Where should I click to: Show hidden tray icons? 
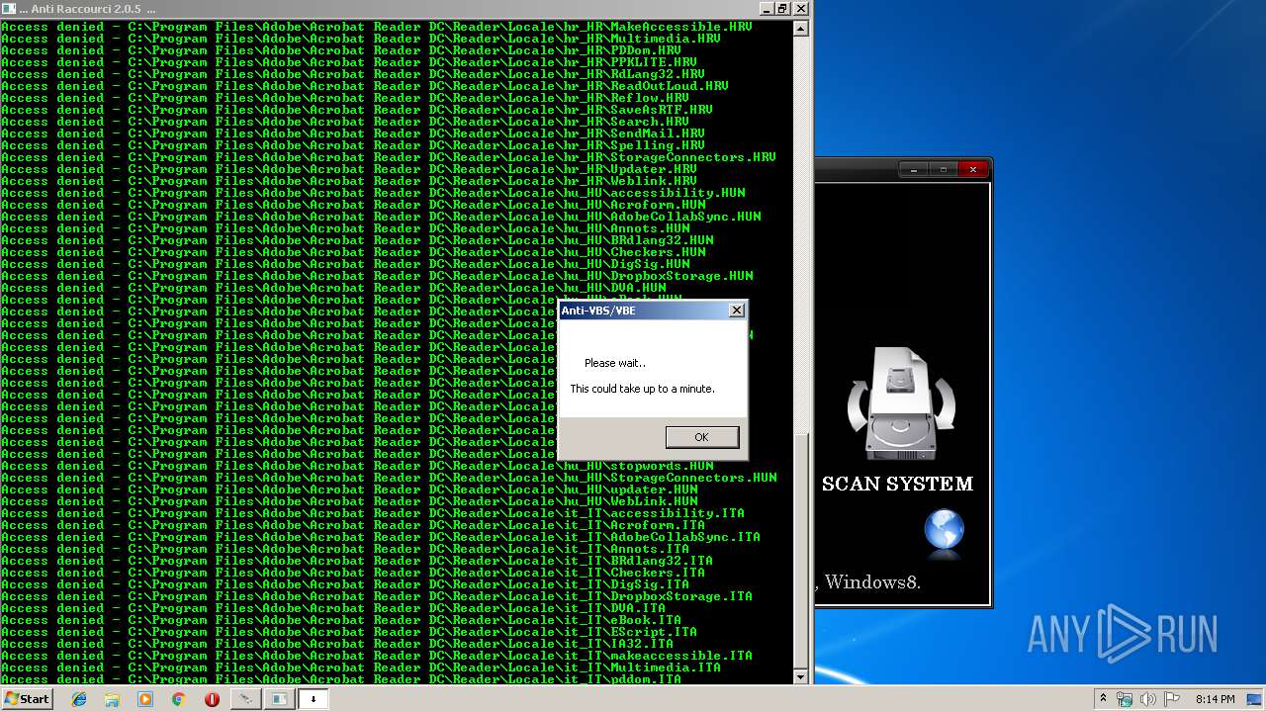coord(1103,699)
